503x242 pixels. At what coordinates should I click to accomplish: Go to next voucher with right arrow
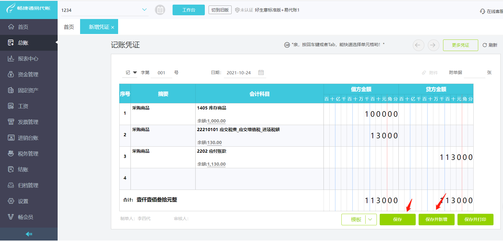pyautogui.click(x=433, y=45)
